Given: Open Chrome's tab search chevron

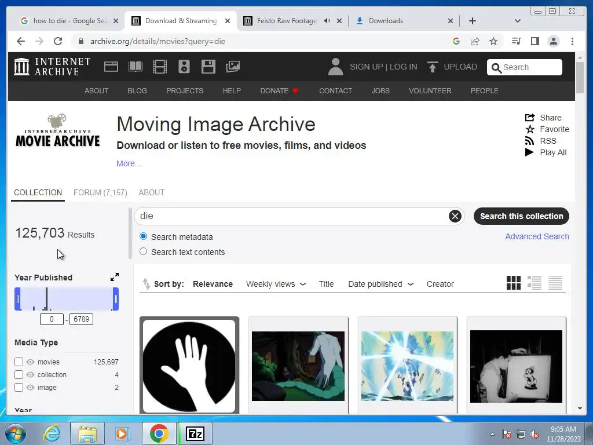Looking at the screenshot, I should (x=518, y=21).
